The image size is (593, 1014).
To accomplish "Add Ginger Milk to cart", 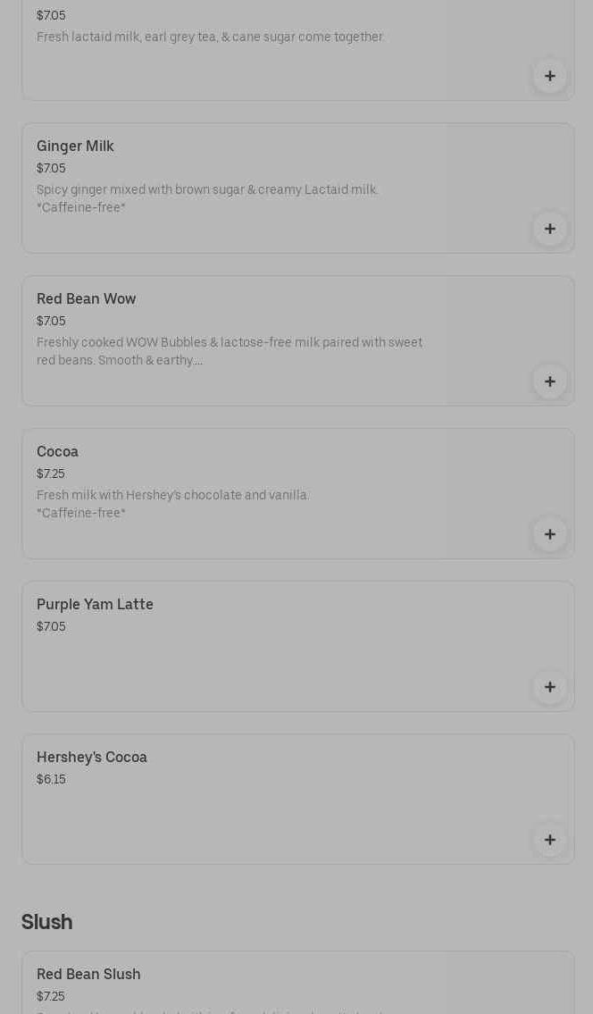I will 549,229.
